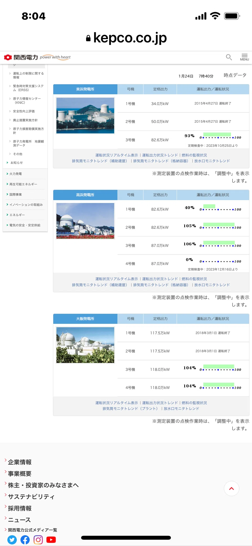This screenshot has width=252, height=546.
Task: Open 事業概要 footer menu
Action: tap(20, 474)
